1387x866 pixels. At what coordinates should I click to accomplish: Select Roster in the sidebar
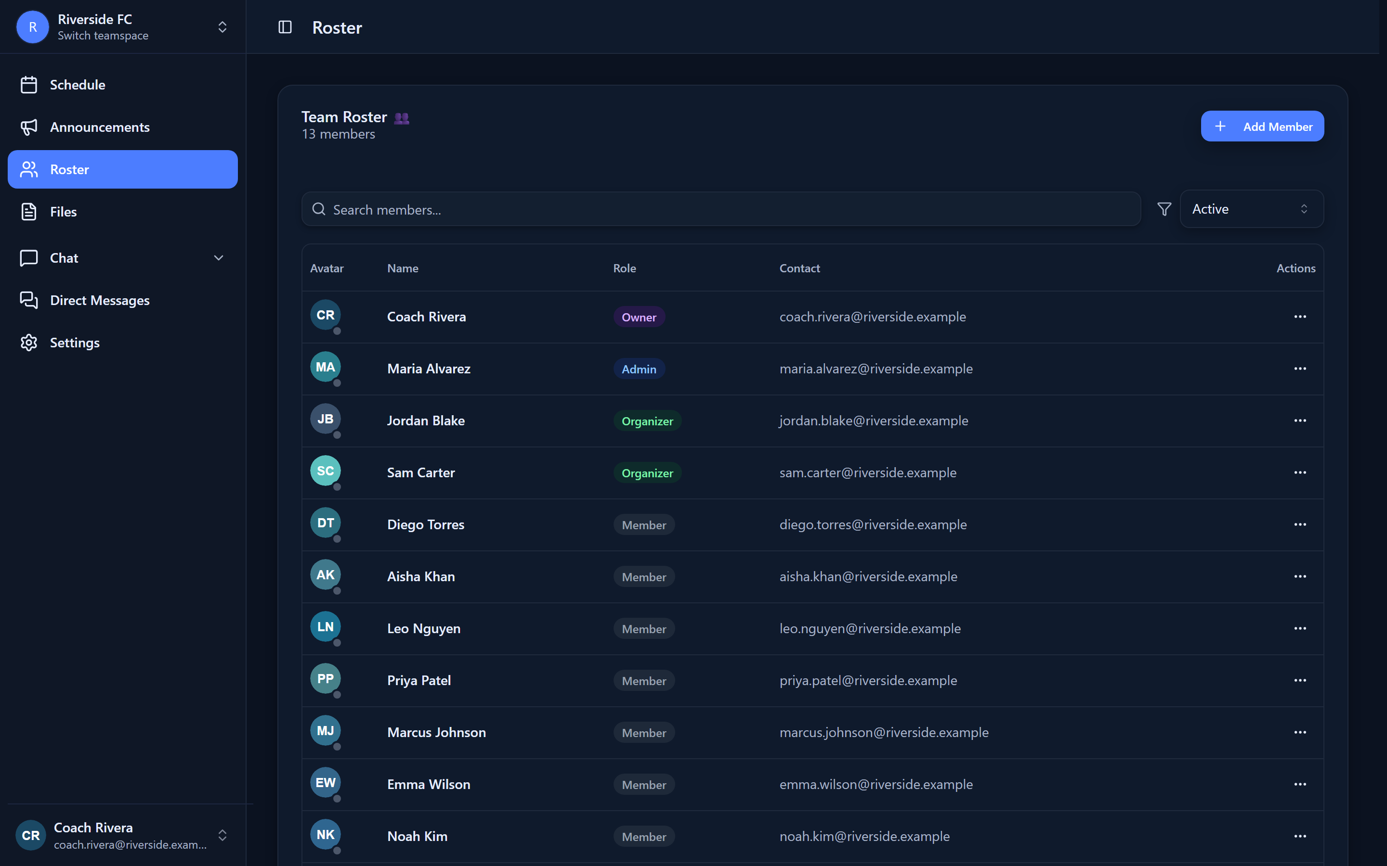(123, 169)
